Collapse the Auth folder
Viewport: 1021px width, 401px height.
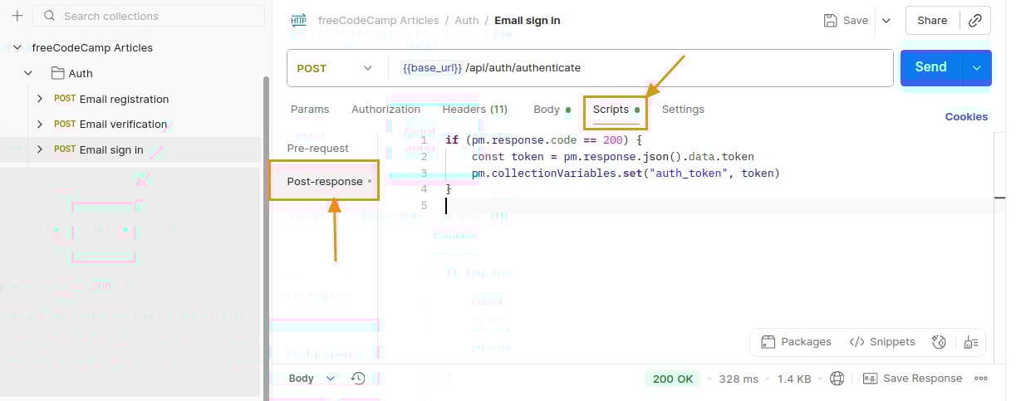point(28,73)
